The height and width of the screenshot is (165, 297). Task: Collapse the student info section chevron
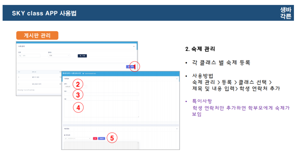tap(177, 129)
